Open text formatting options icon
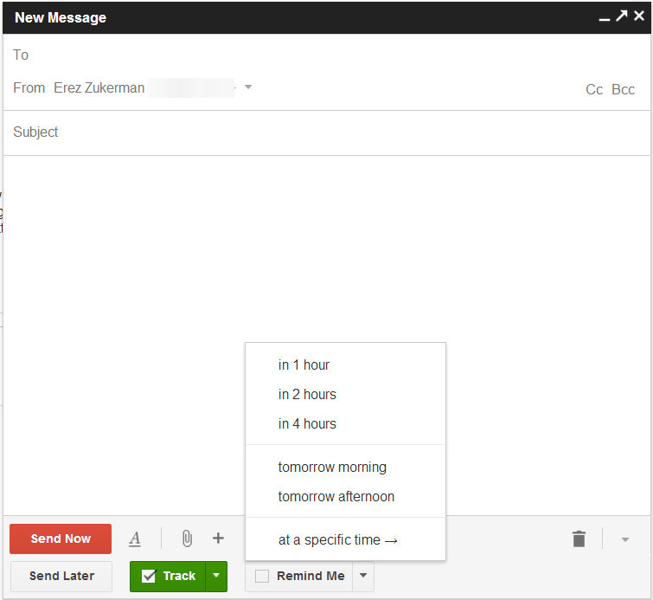Image resolution: width=653 pixels, height=600 pixels. (x=135, y=539)
